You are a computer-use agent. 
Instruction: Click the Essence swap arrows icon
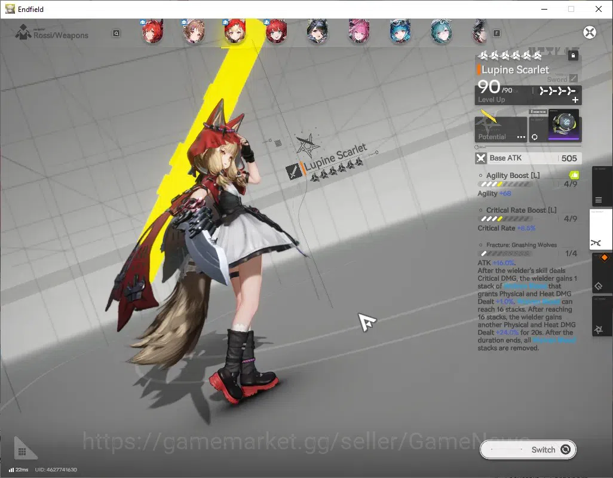[x=534, y=137]
